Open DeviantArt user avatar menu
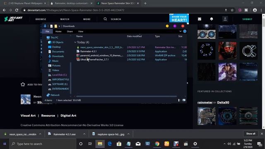Image resolution: width=265 pixels, height=149 pixels. coord(225,19)
